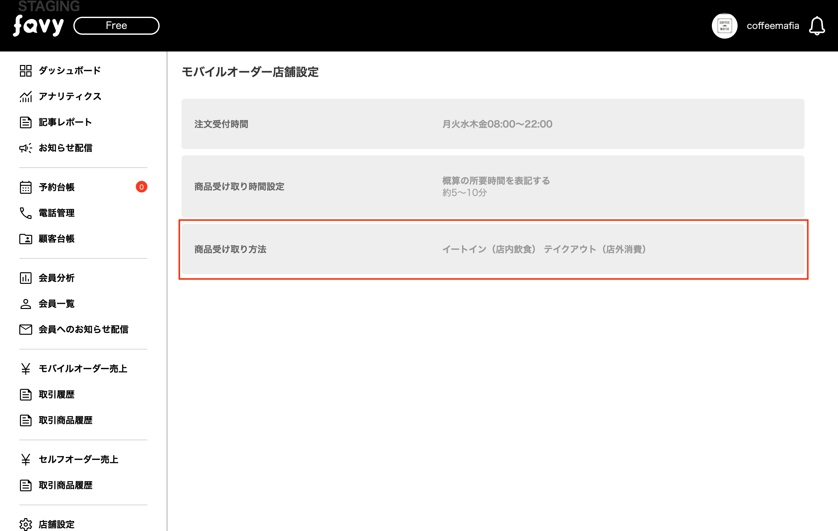Open 取引履歴 sidebar link
The image size is (838, 531).
pyautogui.click(x=56, y=394)
